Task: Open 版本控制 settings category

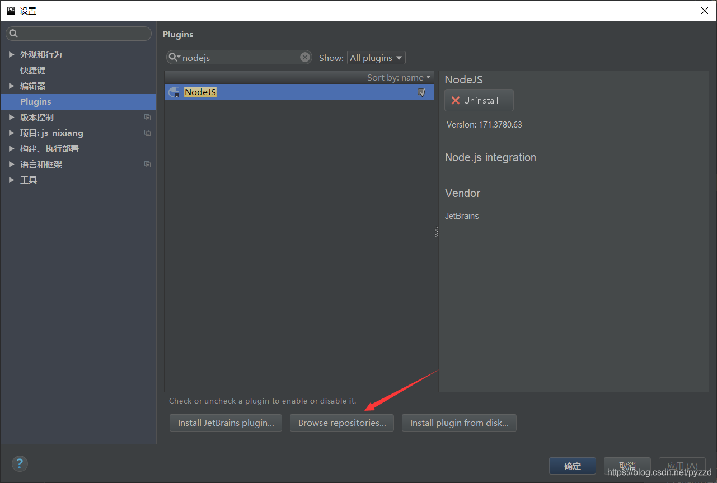Action: pyautogui.click(x=37, y=118)
